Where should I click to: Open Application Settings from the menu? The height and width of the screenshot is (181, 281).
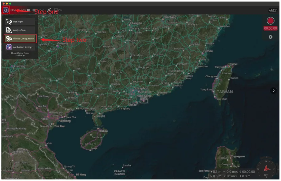point(20,47)
